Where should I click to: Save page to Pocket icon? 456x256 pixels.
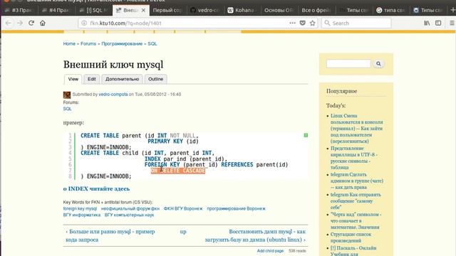302,23
